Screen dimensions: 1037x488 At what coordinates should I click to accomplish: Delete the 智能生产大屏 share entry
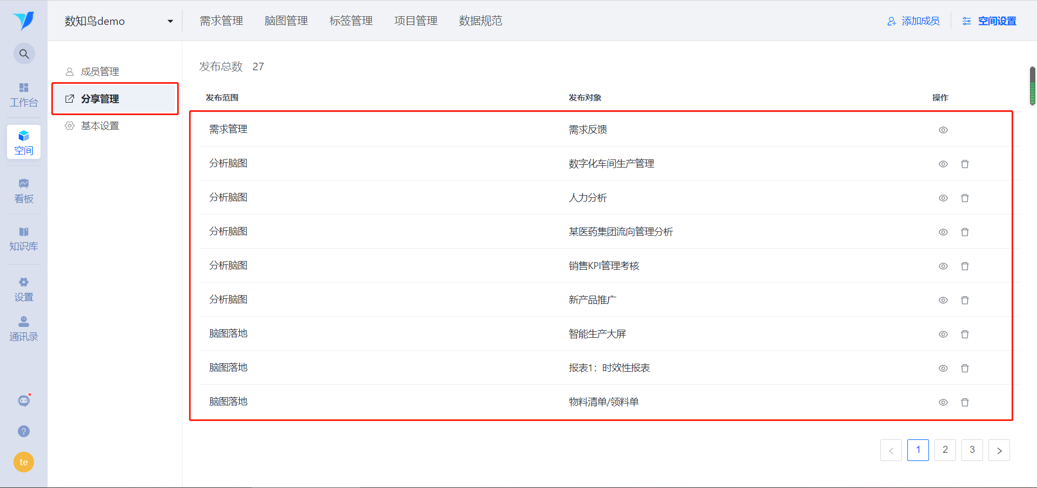coord(965,334)
